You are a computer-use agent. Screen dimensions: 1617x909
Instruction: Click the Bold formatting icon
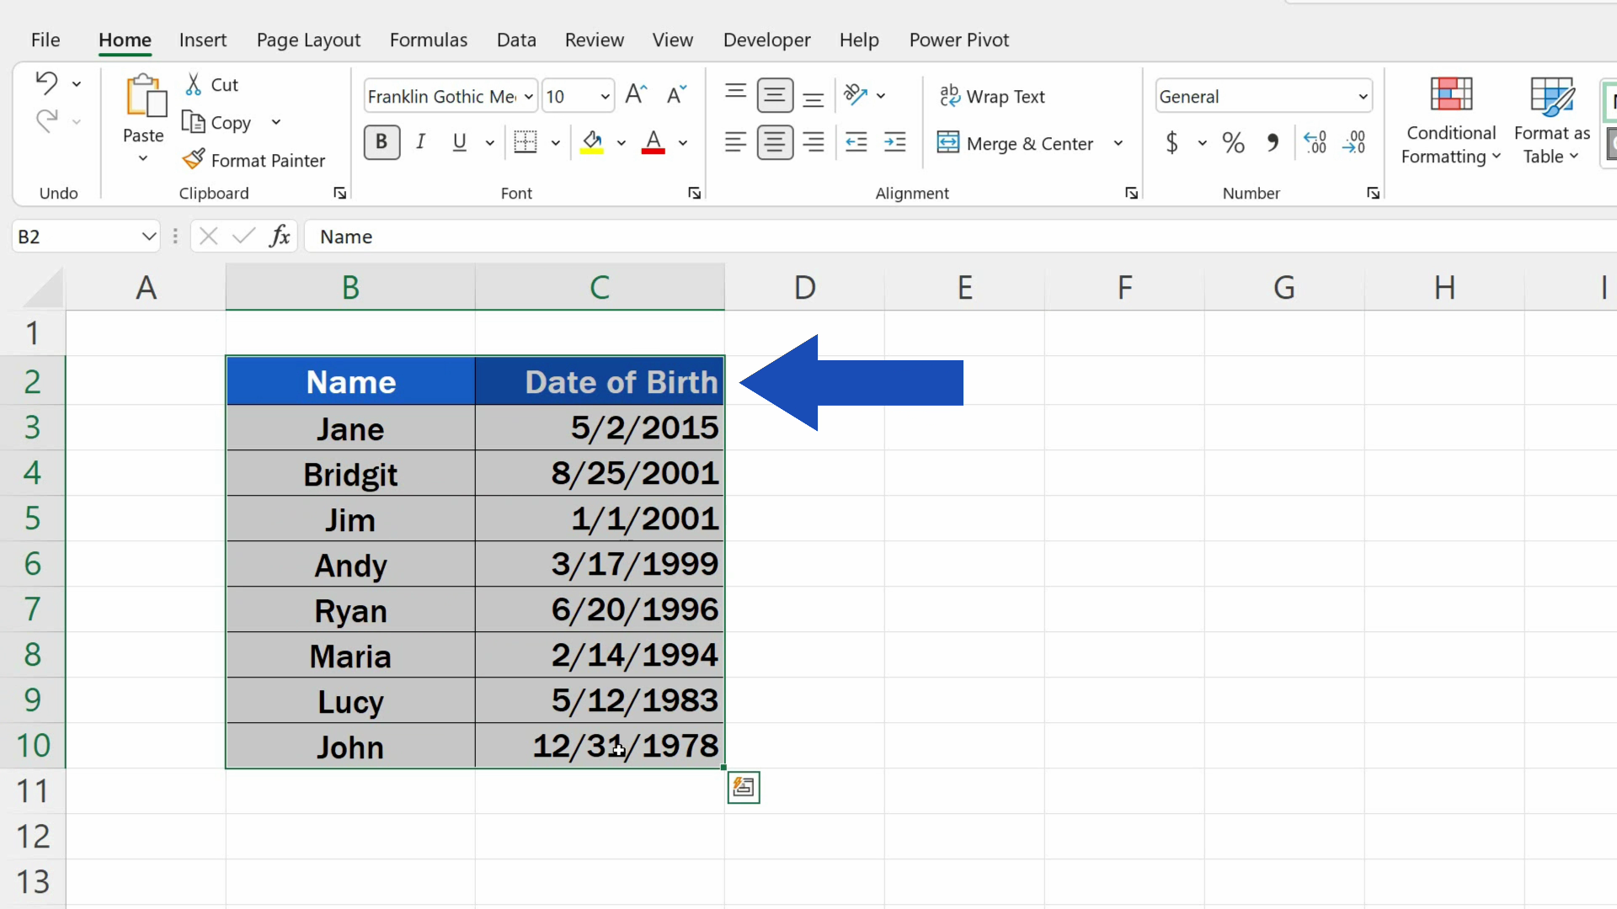click(381, 142)
